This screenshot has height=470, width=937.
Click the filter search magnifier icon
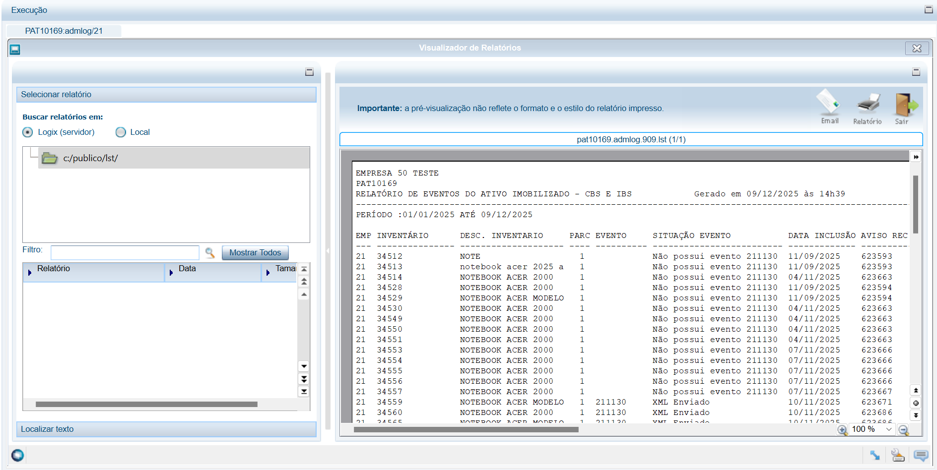[210, 253]
